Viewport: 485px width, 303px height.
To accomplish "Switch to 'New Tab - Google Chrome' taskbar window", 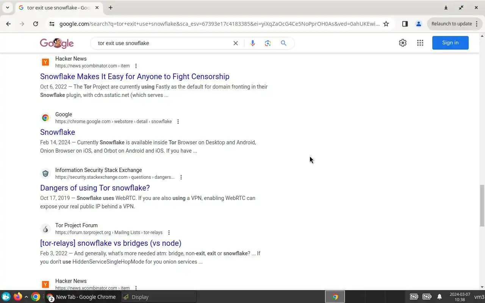I will pyautogui.click(x=82, y=297).
